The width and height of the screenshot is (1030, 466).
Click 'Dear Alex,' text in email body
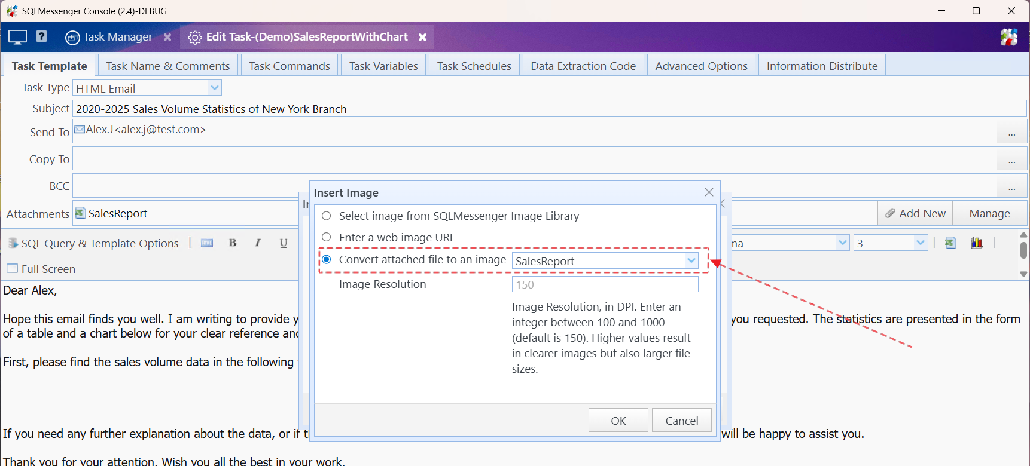click(x=30, y=290)
